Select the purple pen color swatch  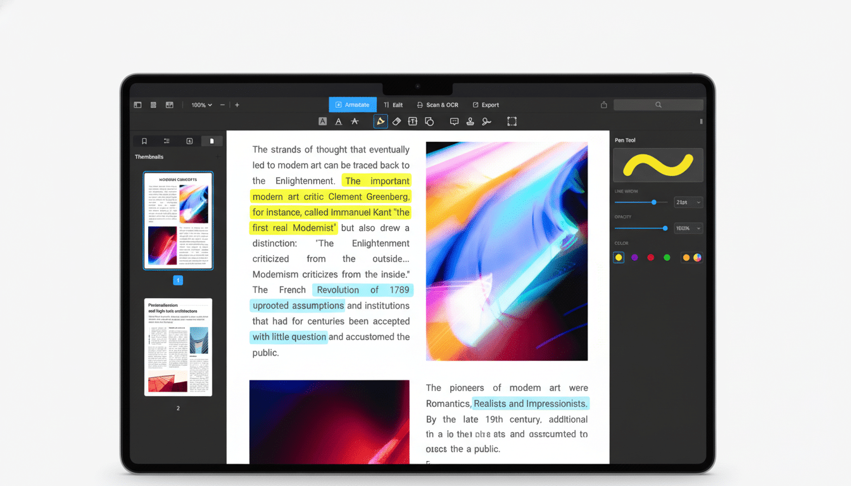634,258
